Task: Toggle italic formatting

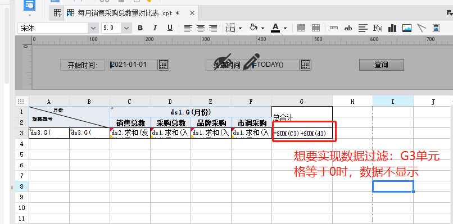Action: (x=155, y=28)
